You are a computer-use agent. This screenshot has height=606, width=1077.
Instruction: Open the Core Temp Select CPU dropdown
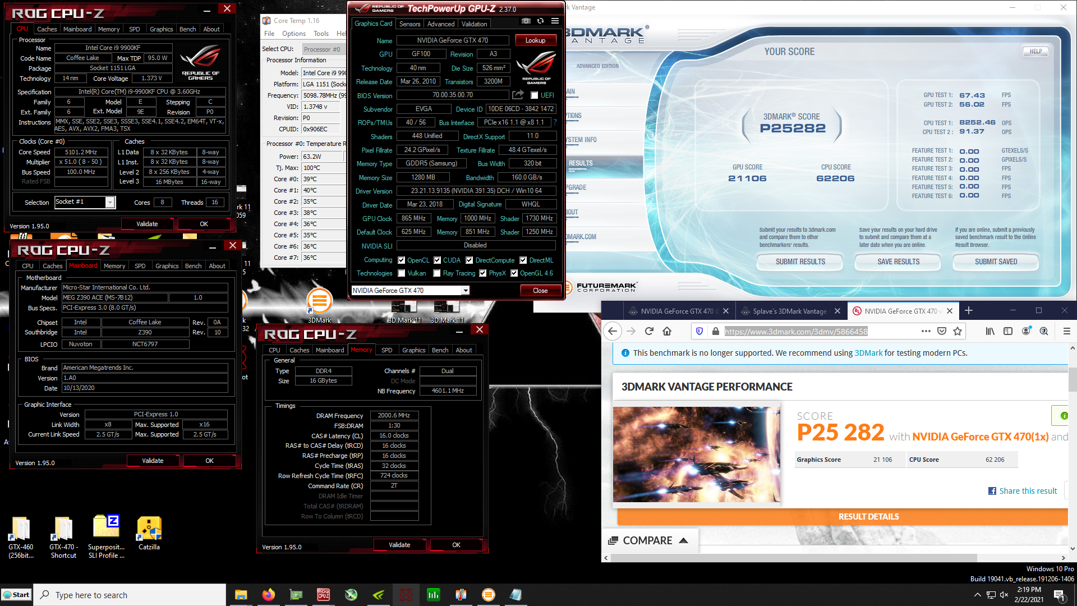pos(323,49)
